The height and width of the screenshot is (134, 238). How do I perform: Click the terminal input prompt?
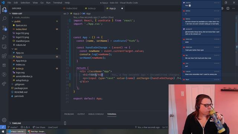[65, 123]
